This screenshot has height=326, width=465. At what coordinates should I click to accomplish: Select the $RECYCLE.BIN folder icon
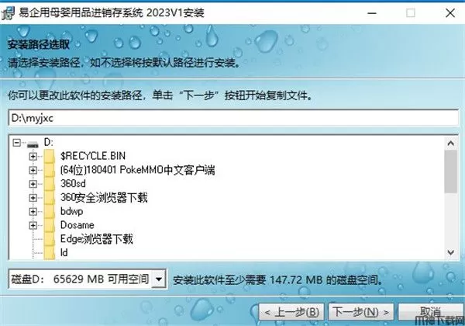point(50,156)
